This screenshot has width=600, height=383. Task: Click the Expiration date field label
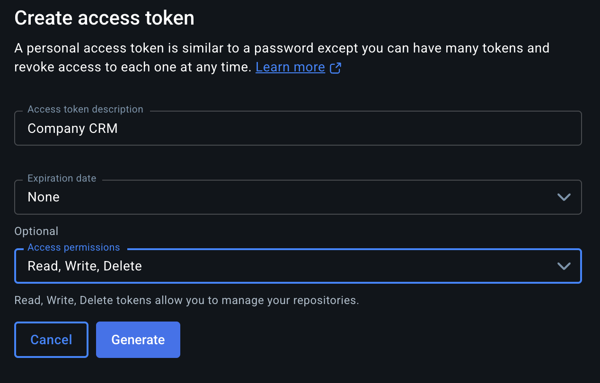(62, 178)
